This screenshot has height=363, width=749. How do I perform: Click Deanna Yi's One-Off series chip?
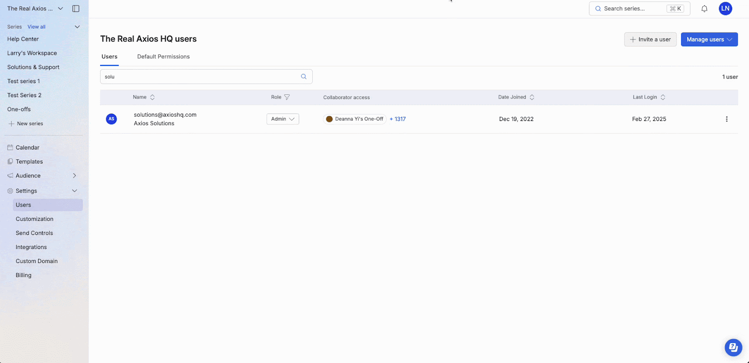(x=354, y=119)
